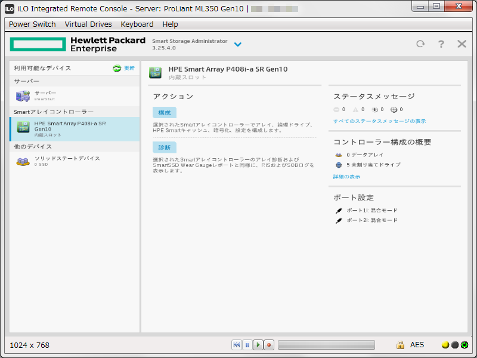Image resolution: width=477 pixels, height=358 pixels.
Task: Click the green power status indicator
Action: click(464, 345)
